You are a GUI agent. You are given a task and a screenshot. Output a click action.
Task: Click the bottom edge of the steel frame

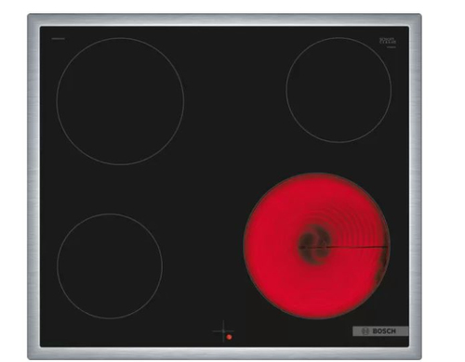point(224,354)
